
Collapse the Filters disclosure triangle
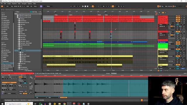[x=15, y=12]
